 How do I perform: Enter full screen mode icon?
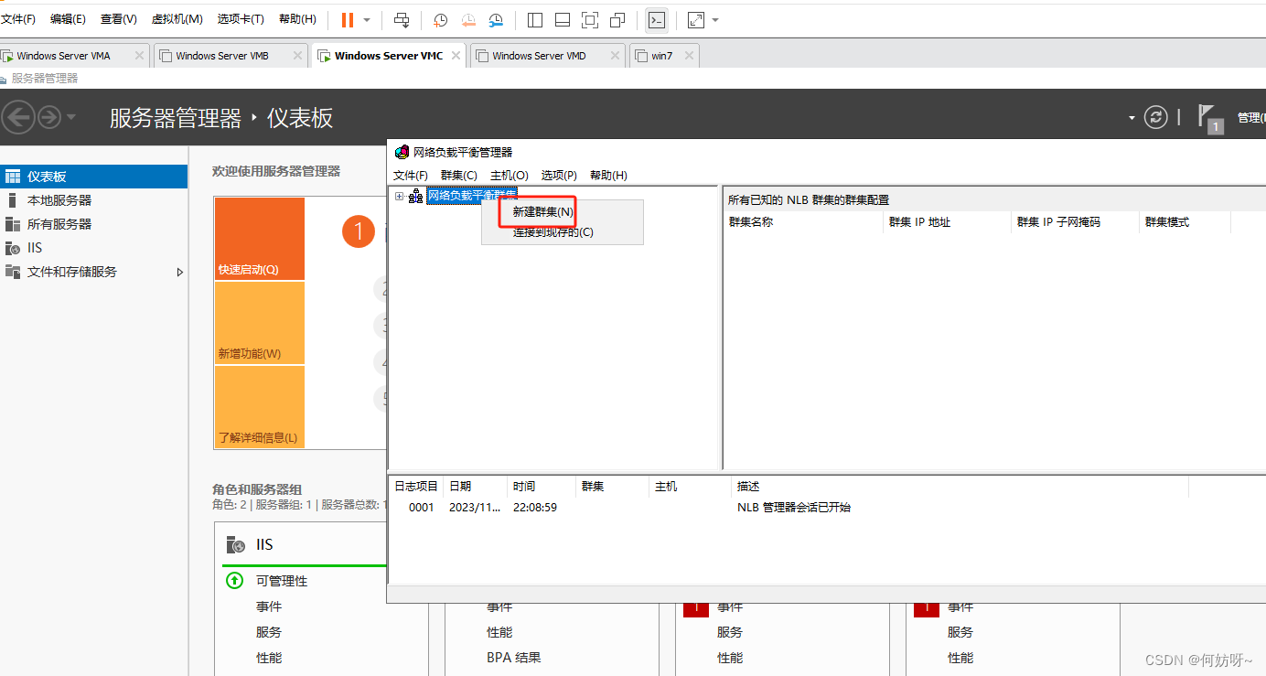click(x=590, y=19)
